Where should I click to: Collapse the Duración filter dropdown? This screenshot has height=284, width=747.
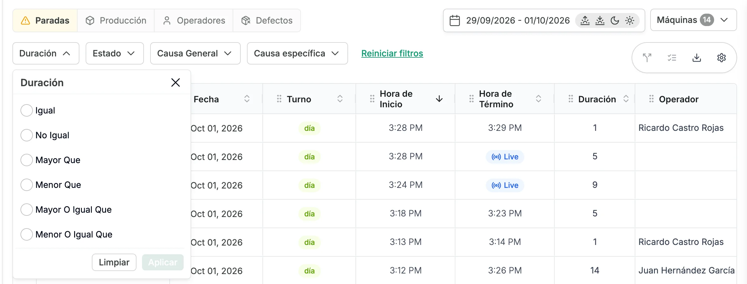click(46, 53)
